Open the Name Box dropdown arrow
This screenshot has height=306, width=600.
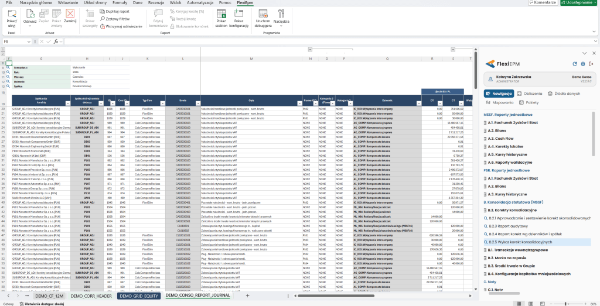29,42
